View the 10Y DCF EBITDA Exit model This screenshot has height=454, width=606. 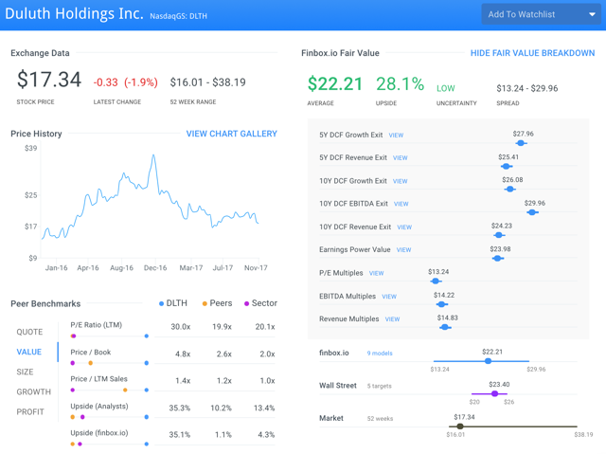pos(401,204)
